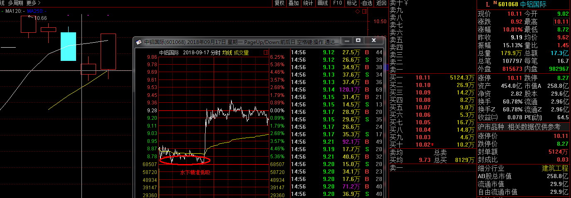Select the cyan candlestick in the main chart

tap(68, 46)
